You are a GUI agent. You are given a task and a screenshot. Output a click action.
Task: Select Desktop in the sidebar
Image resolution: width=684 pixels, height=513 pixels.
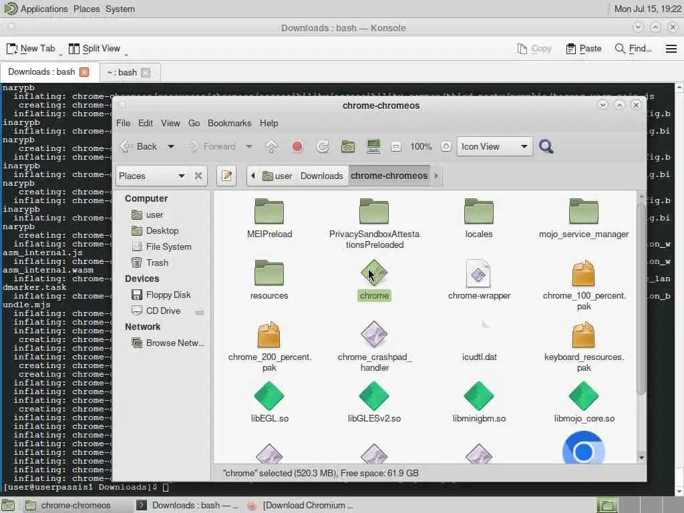(x=155, y=230)
